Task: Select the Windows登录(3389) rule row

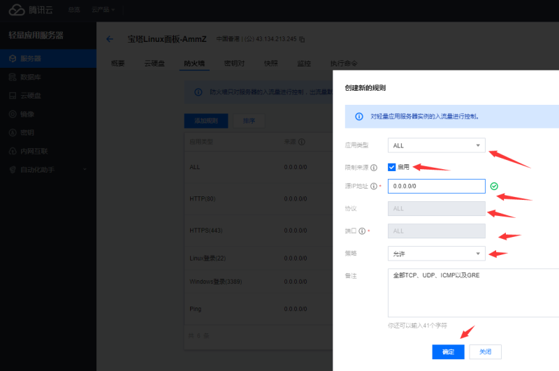Action: [259, 282]
